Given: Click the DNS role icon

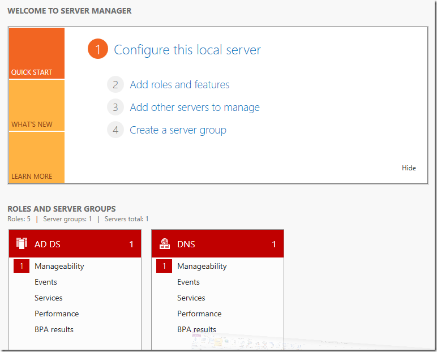Looking at the screenshot, I should tap(165, 244).
